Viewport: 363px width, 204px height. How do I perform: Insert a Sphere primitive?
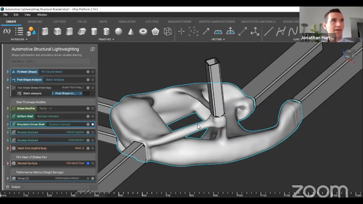click(x=119, y=31)
